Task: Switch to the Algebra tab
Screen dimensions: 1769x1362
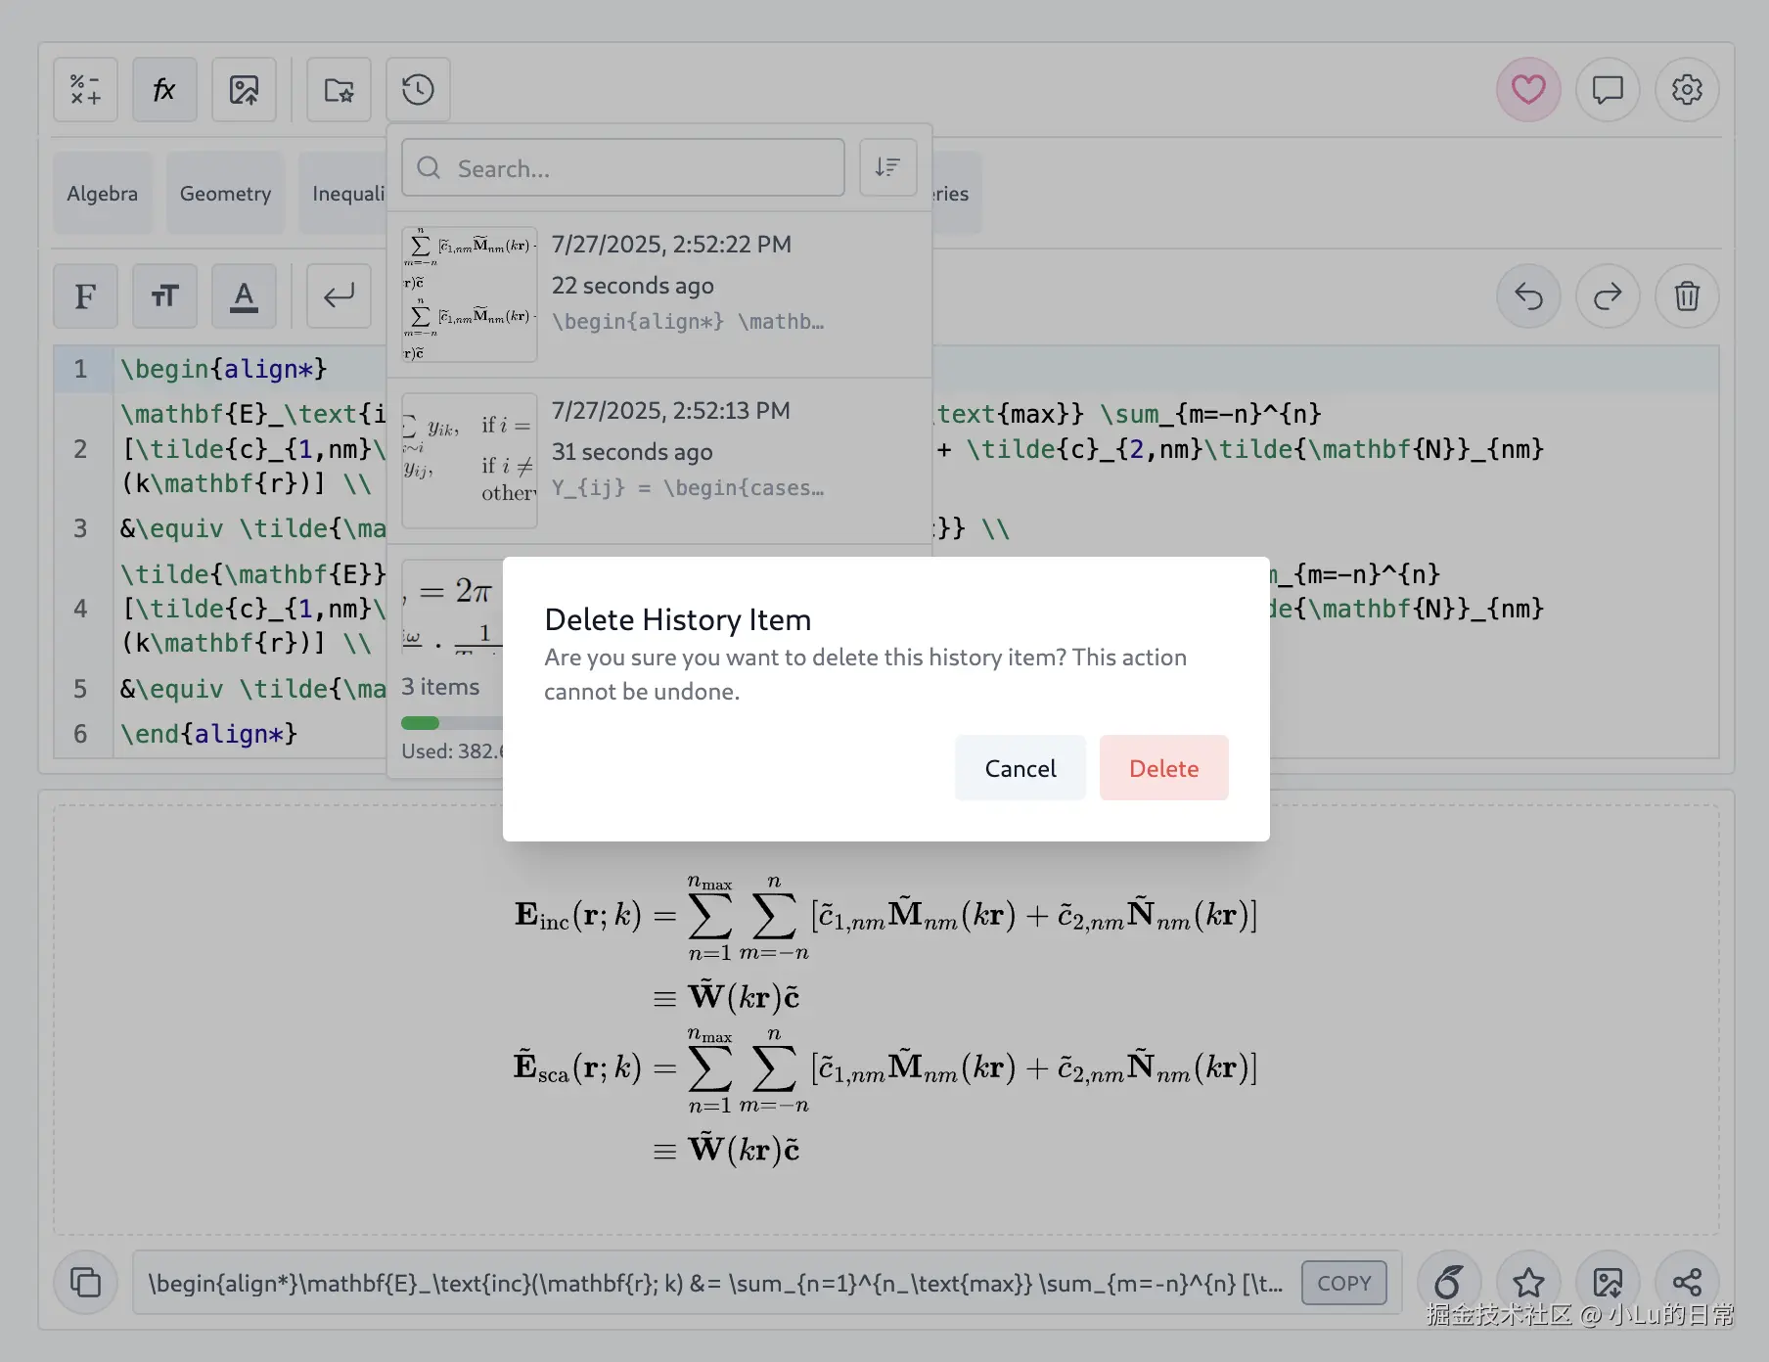Action: [x=103, y=194]
